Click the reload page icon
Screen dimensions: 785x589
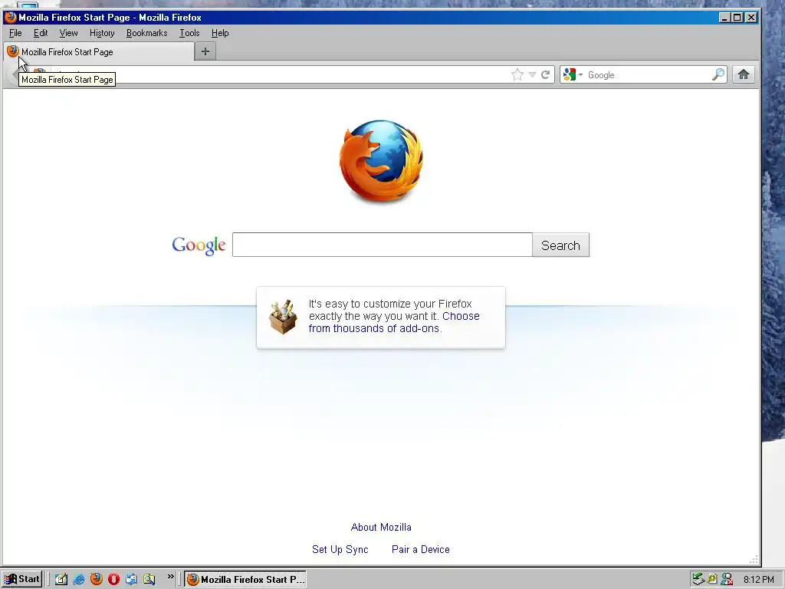tap(546, 74)
